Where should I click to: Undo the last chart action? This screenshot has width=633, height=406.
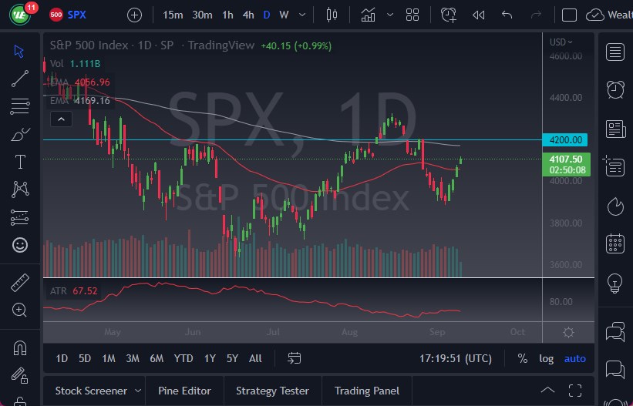tap(507, 15)
